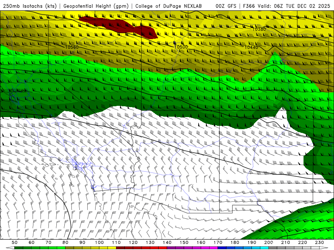The width and height of the screenshot is (334, 250).
Task: Select the "00Z GFS" model run label
Action: pyautogui.click(x=226, y=6)
